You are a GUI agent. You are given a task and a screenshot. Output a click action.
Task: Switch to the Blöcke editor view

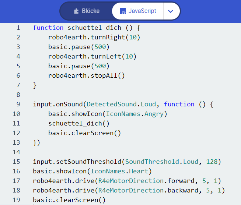(x=87, y=11)
